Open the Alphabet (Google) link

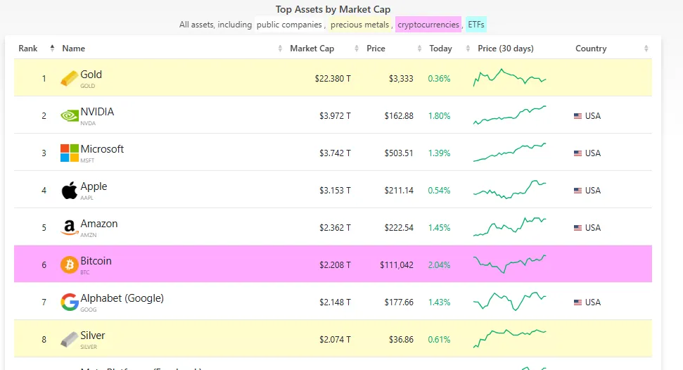pos(122,298)
